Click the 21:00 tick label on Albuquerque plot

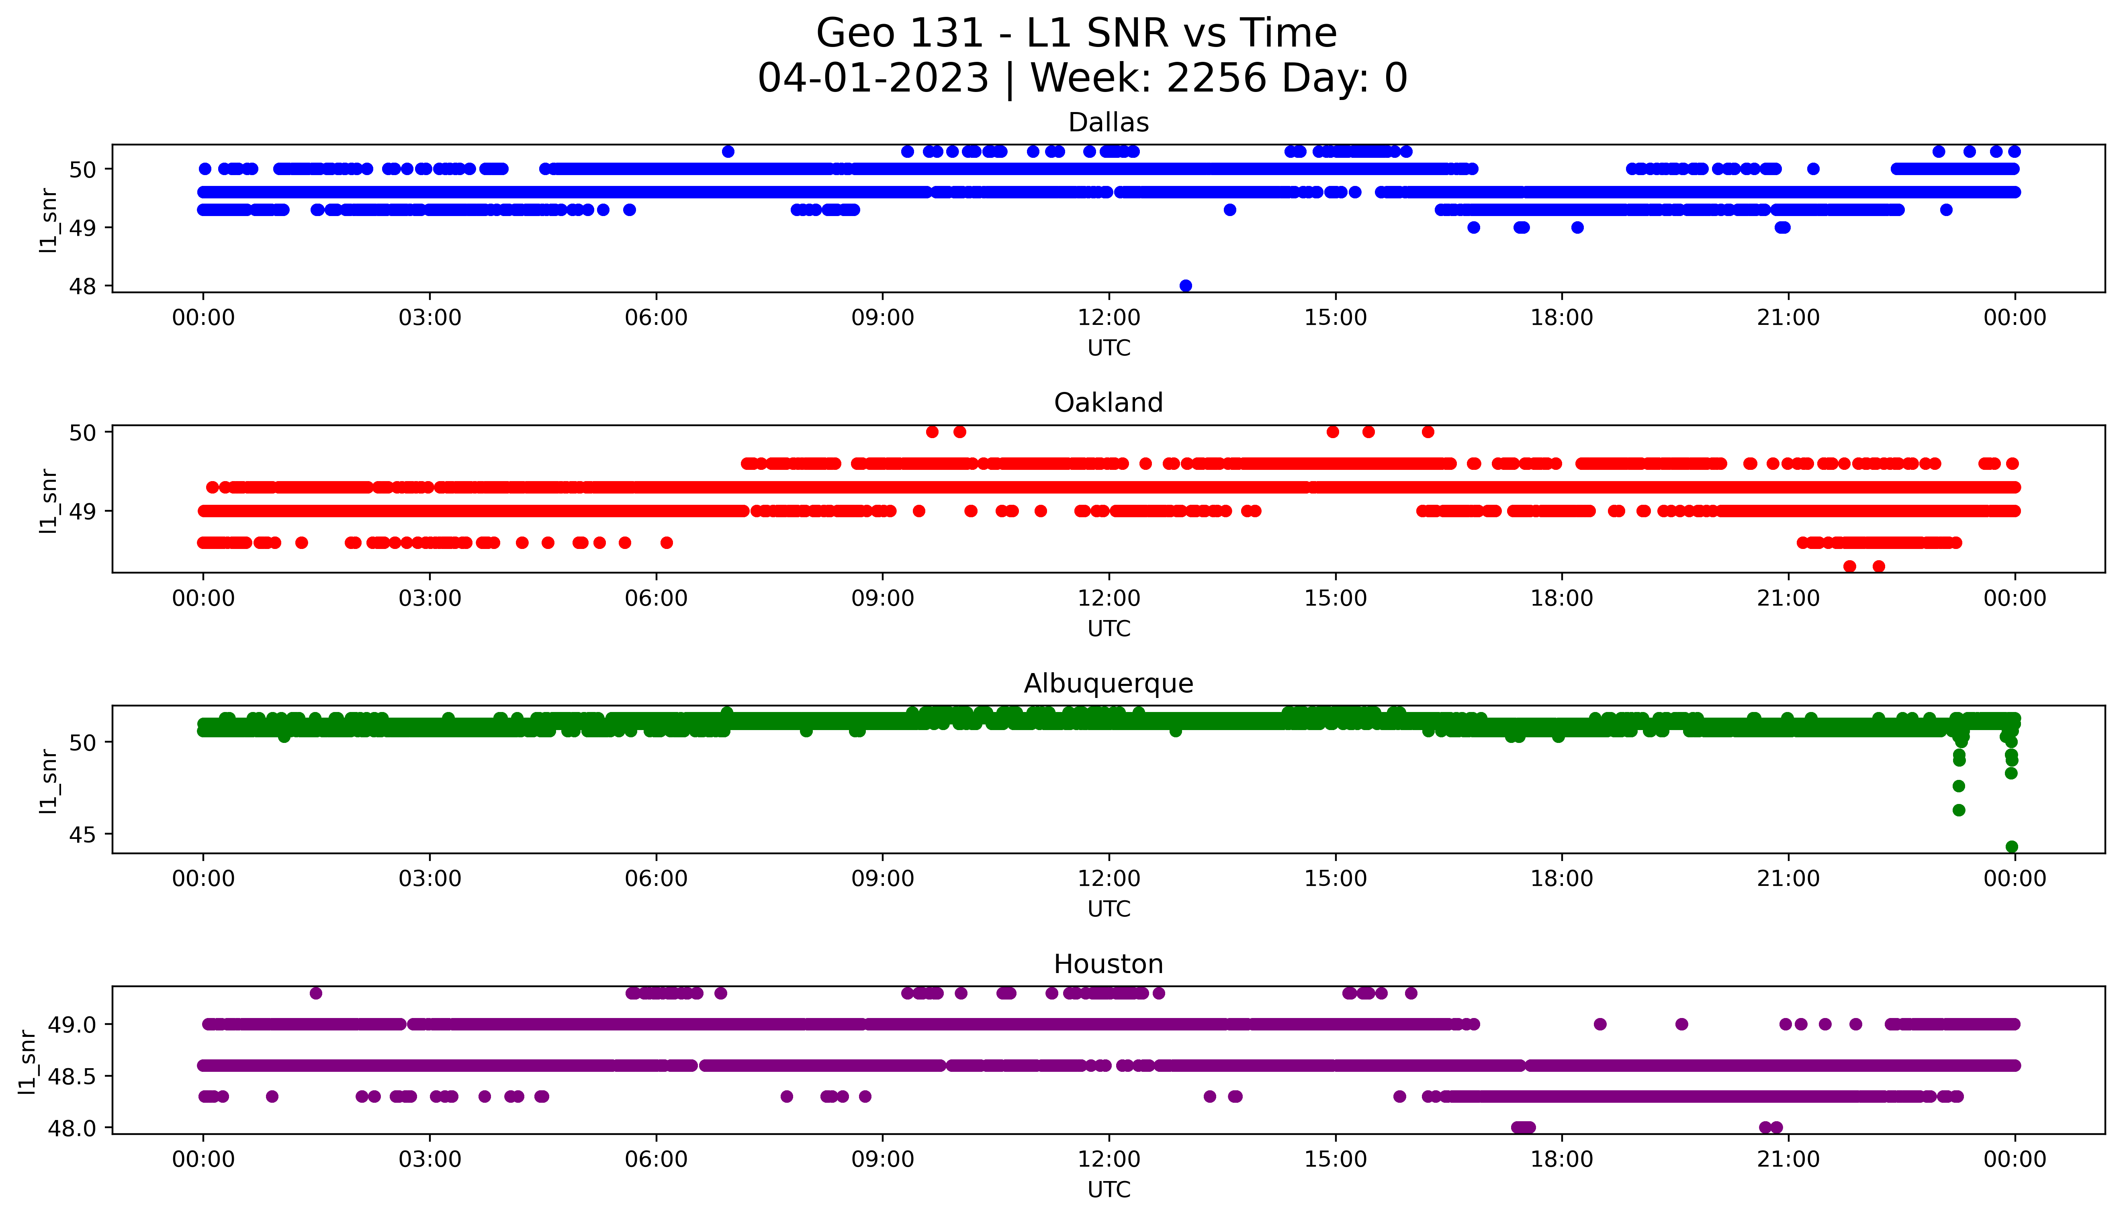[x=1789, y=879]
